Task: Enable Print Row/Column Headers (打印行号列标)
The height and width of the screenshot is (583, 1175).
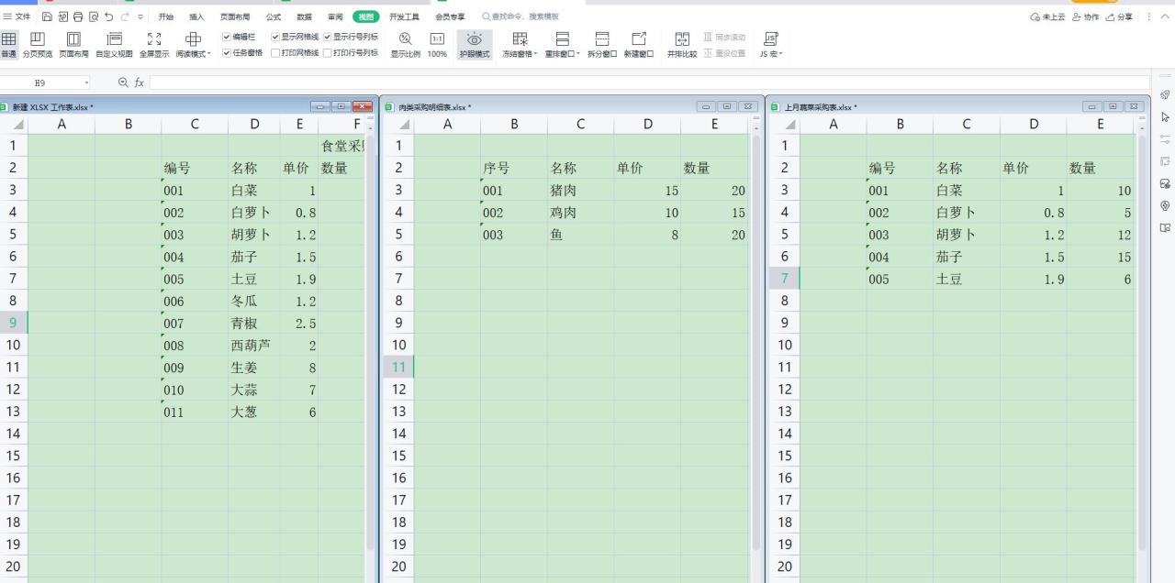Action: (327, 53)
